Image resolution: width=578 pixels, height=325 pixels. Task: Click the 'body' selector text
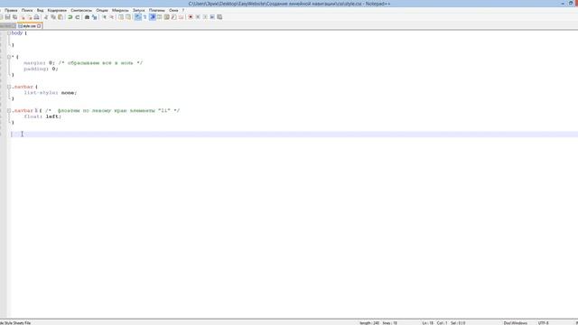[17, 33]
